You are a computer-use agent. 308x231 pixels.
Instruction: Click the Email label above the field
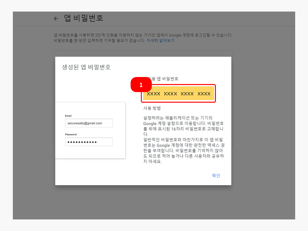coord(68,116)
